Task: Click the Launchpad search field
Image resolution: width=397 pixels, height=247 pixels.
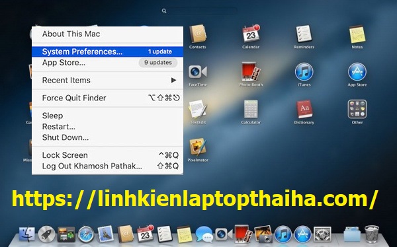Action: point(200,11)
